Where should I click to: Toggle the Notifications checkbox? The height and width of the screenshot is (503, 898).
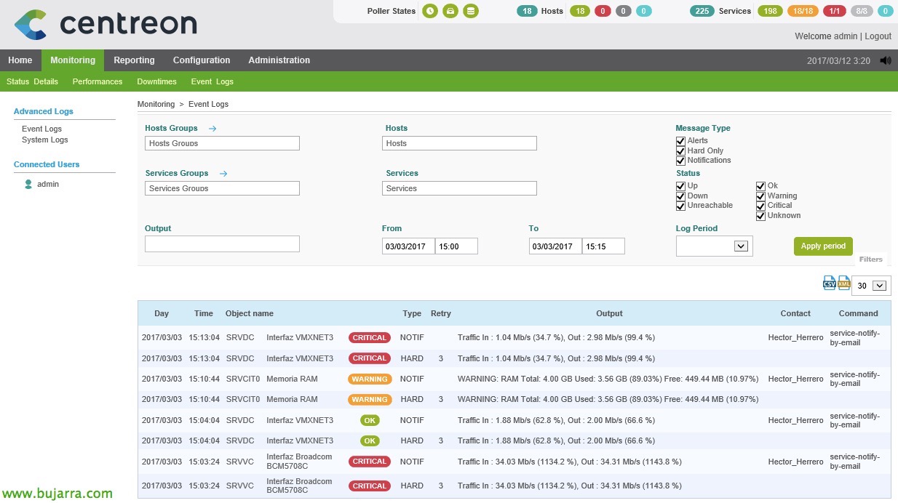pyautogui.click(x=681, y=161)
